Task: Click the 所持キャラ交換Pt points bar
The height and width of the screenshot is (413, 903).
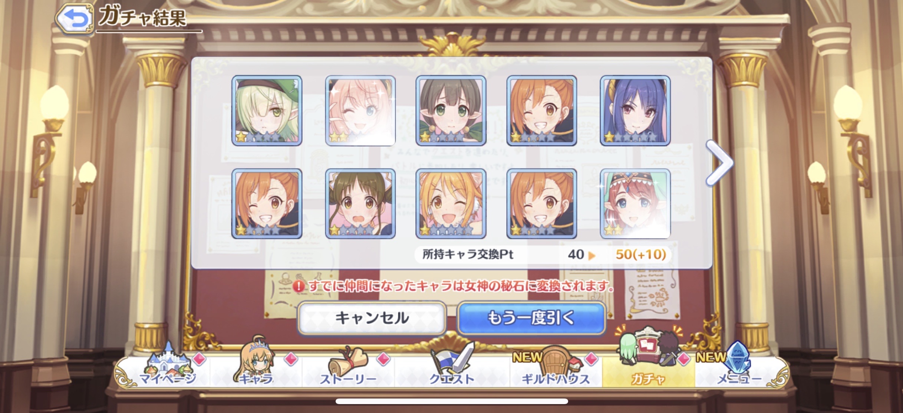Action: [543, 255]
